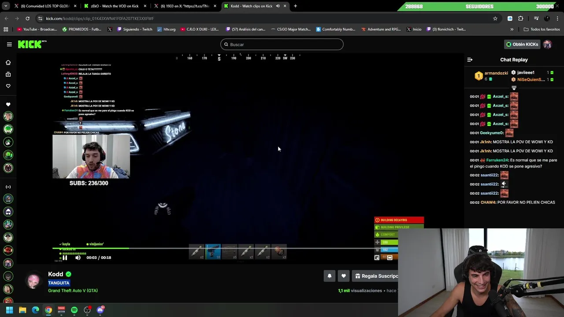The height and width of the screenshot is (317, 564).
Task: Click top gifter armandozki
Action: coord(496,73)
